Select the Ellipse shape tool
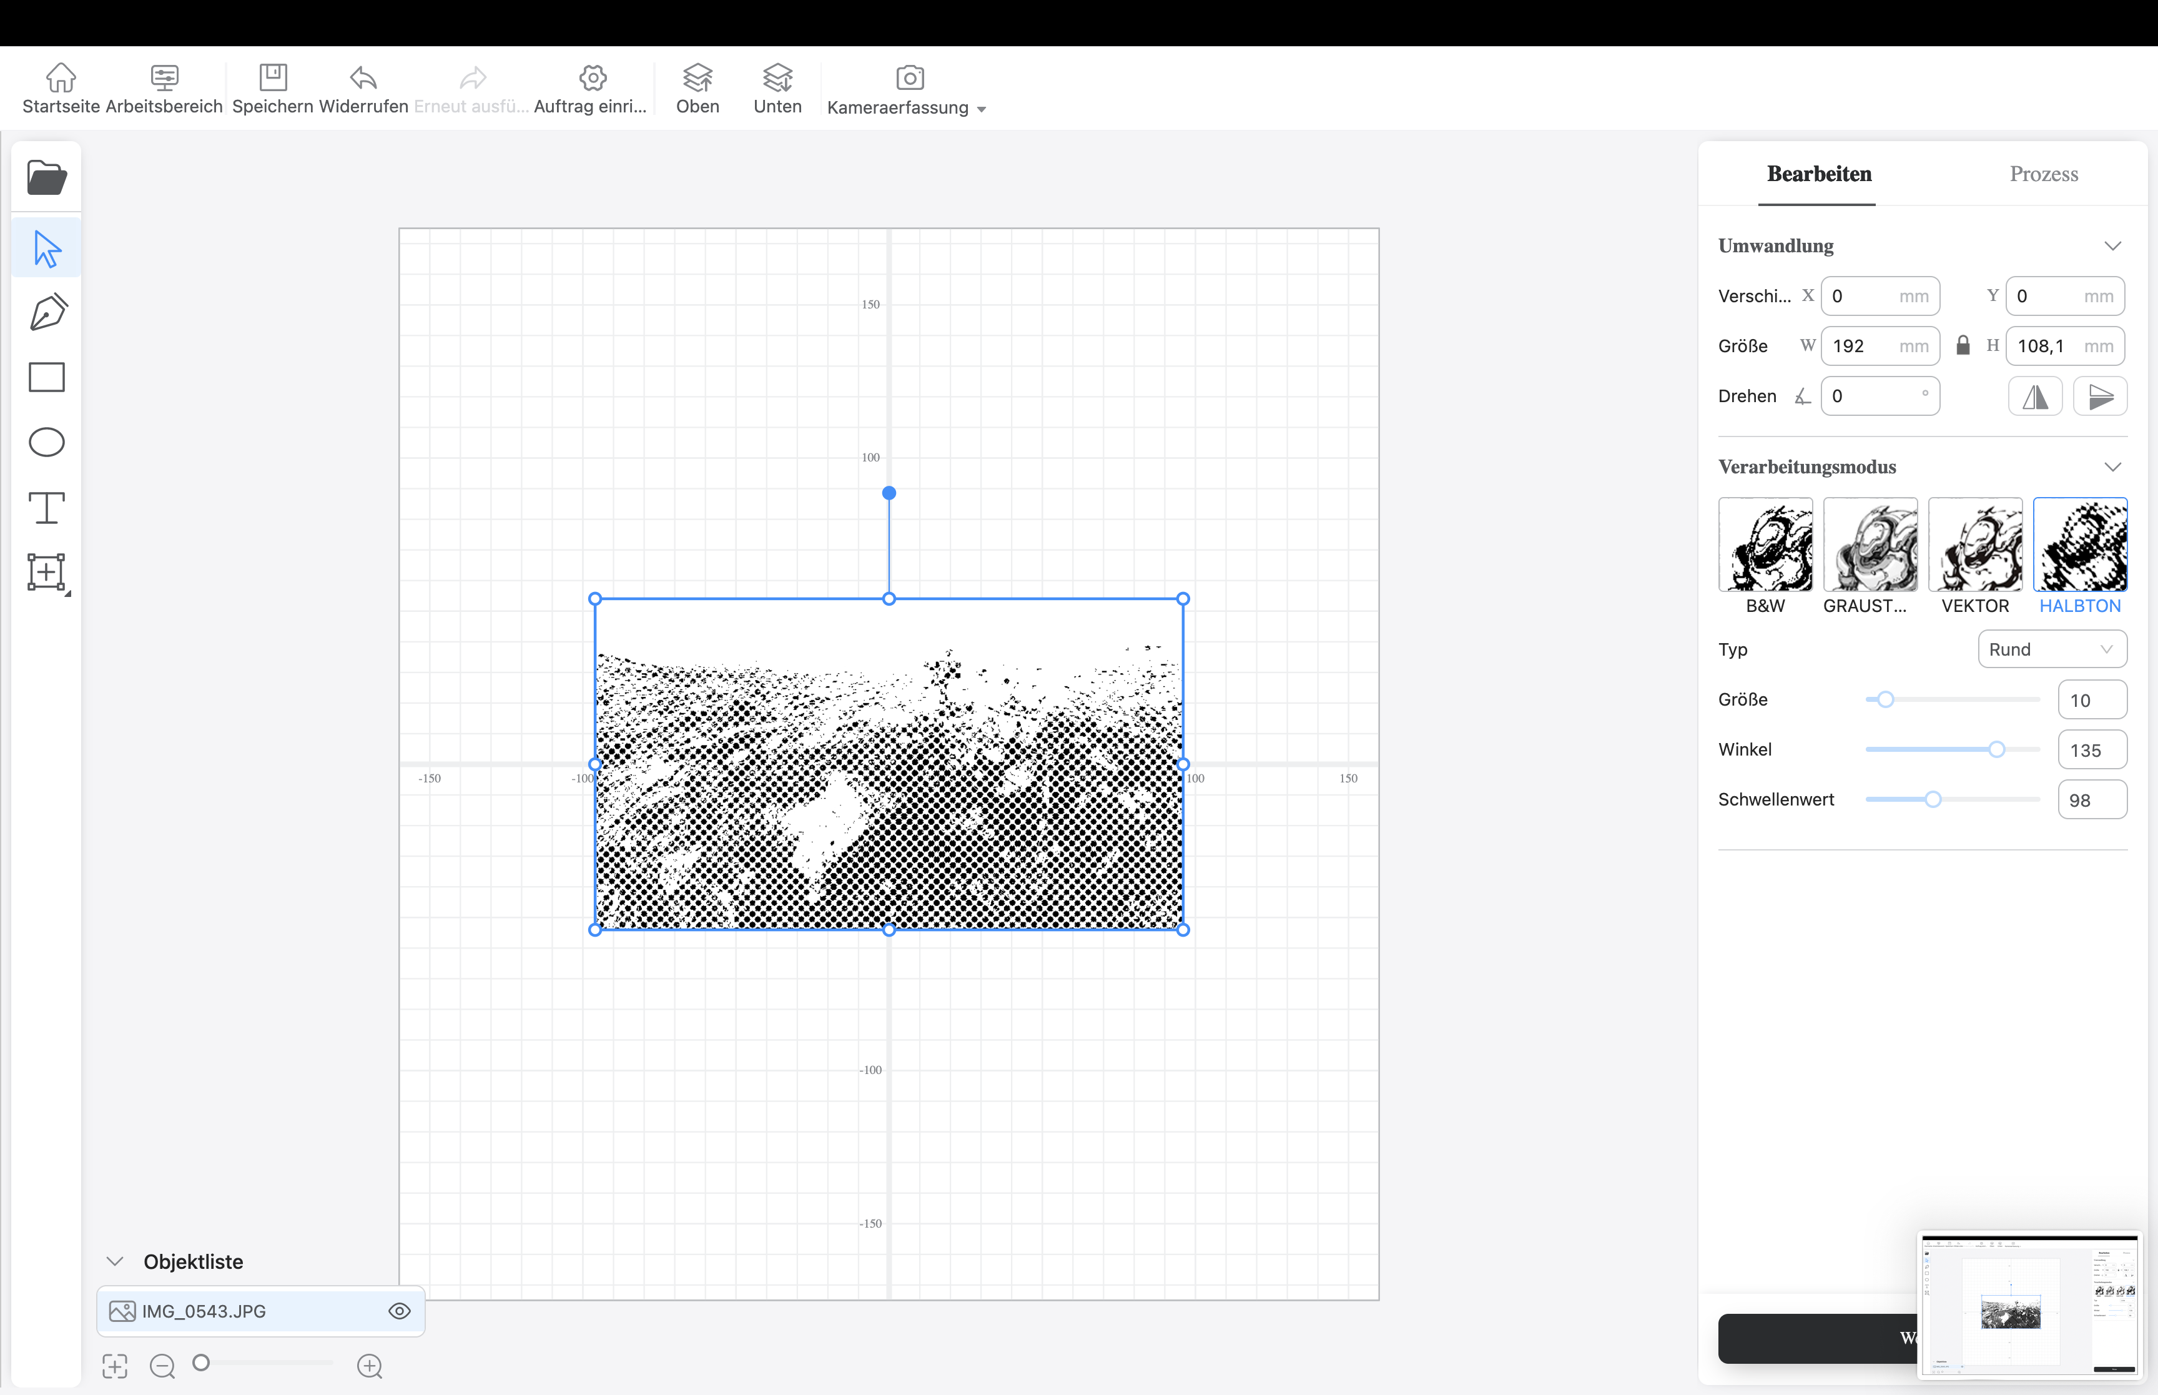Screen dimensions: 2158x1395 pyautogui.click(x=47, y=442)
